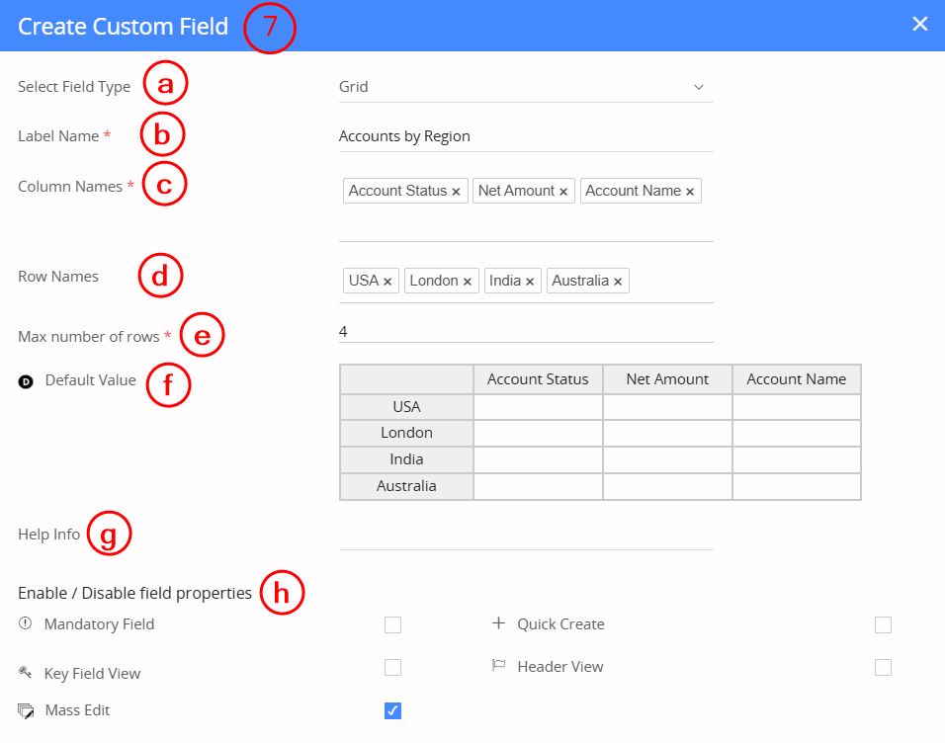This screenshot has width=945, height=743.
Task: Tick the Header View checkbox
Action: [883, 667]
